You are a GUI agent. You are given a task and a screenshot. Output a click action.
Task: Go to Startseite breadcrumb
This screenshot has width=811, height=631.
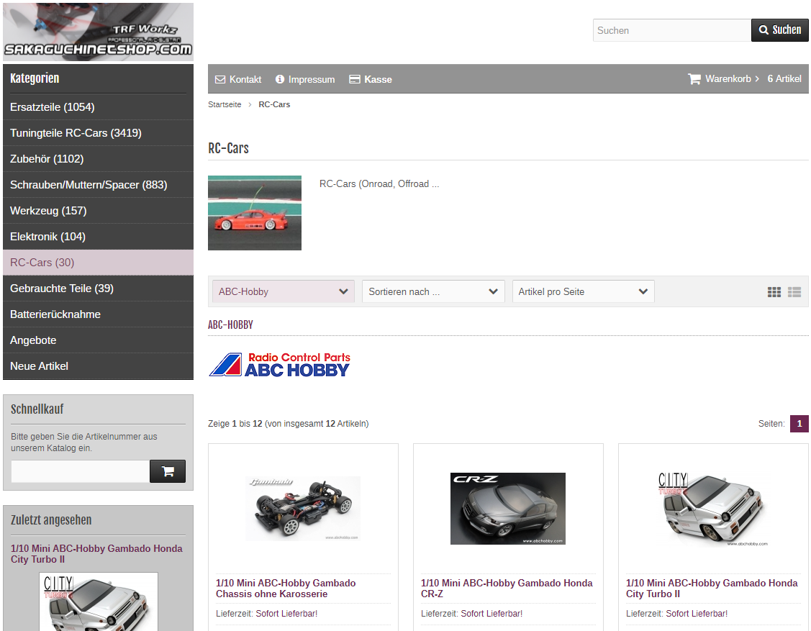point(225,104)
